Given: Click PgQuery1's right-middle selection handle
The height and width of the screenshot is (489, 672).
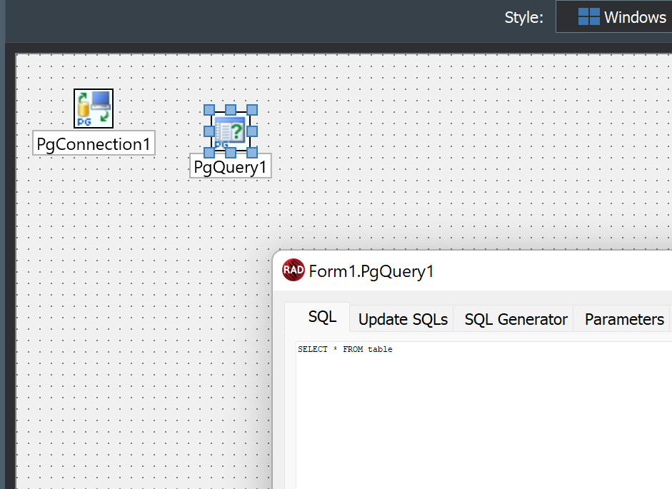Looking at the screenshot, I should pyautogui.click(x=252, y=131).
